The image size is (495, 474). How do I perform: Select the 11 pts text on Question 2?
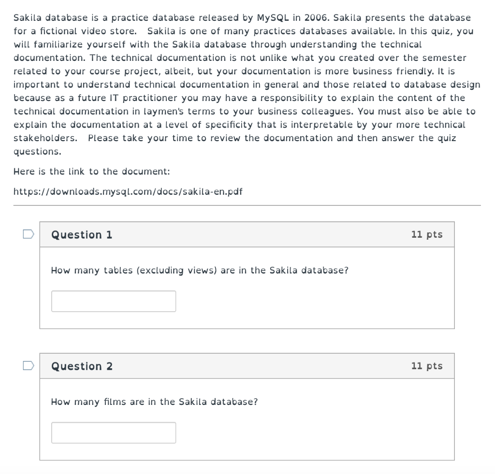point(427,366)
